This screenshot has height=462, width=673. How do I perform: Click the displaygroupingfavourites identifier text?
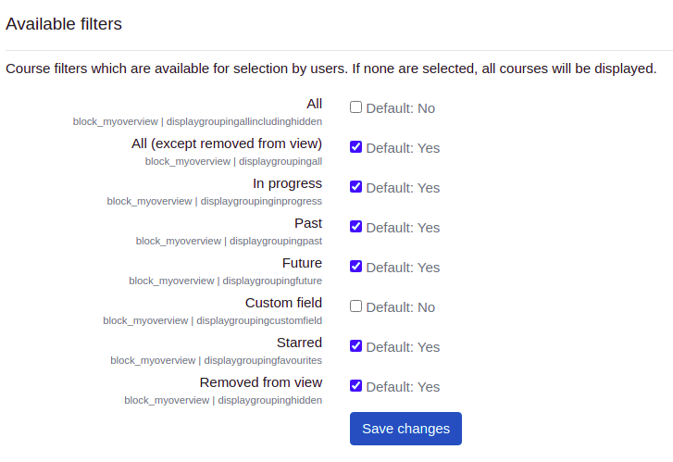point(263,360)
